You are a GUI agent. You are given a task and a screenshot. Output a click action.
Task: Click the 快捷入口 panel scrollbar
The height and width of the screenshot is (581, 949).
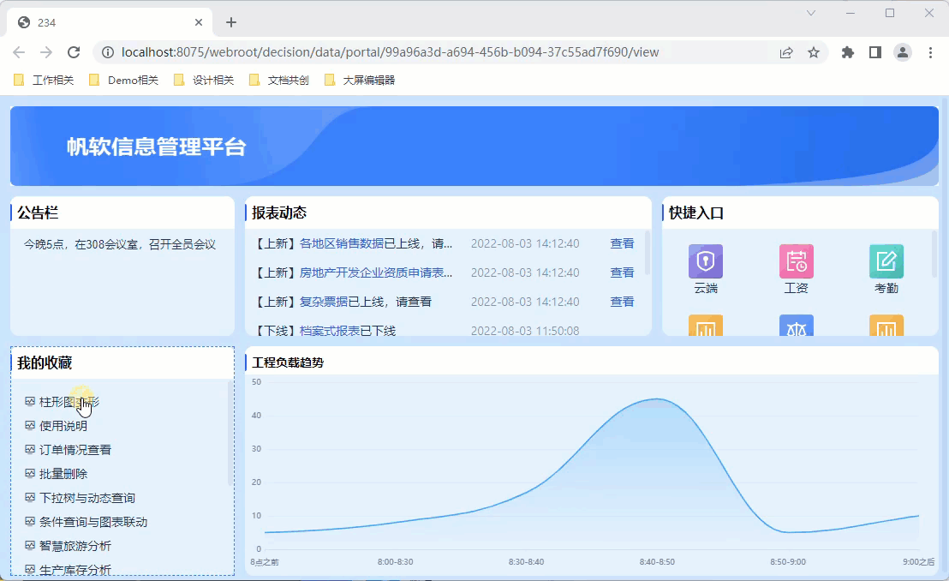(x=934, y=255)
